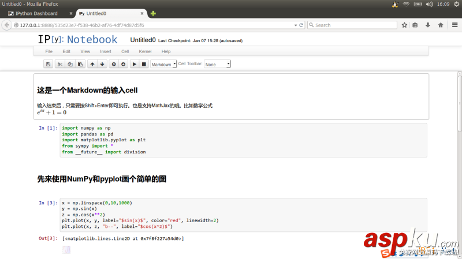Open the system settings gear menu
This screenshot has width=462, height=259.
(x=456, y=4)
